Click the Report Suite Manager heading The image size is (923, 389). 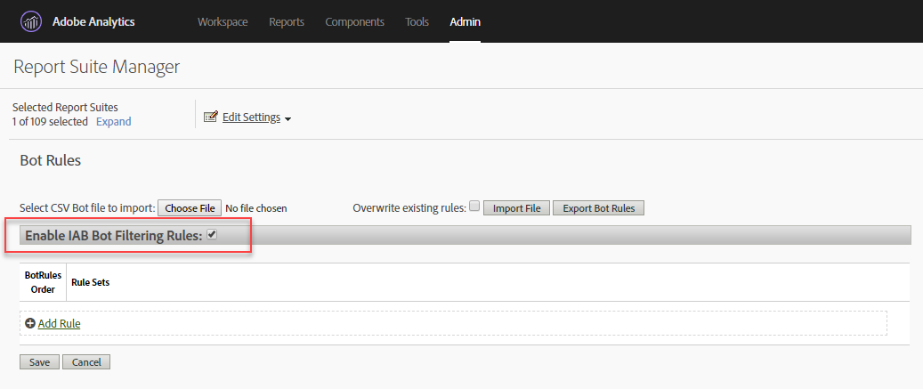96,67
